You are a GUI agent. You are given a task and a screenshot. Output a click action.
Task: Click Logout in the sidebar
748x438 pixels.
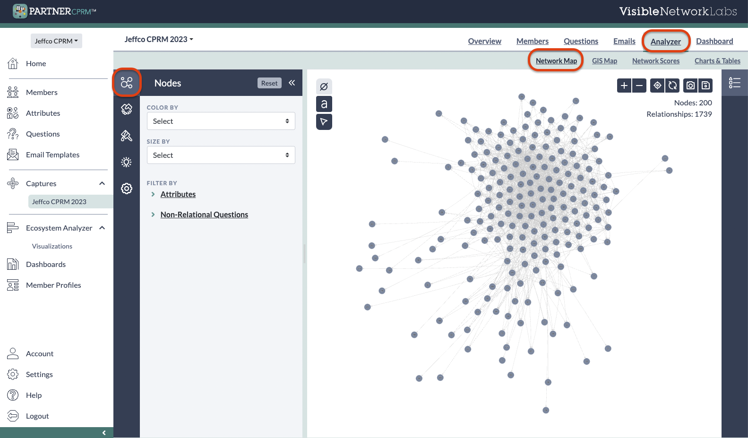tap(37, 416)
